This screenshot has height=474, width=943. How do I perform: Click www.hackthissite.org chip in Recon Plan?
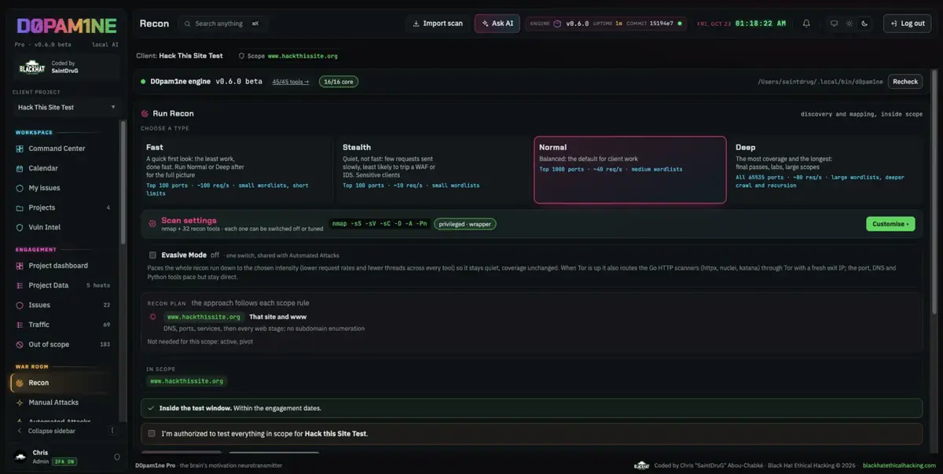(x=204, y=317)
